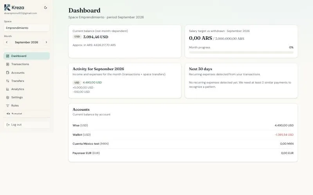
Task: Open the Emprendimiento space selector
Action: 26,28
